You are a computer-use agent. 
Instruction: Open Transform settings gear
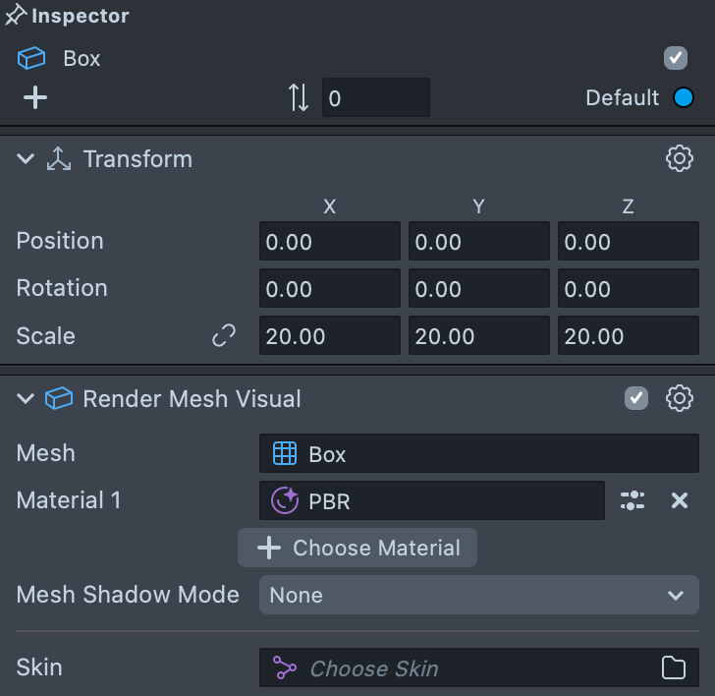pos(680,159)
